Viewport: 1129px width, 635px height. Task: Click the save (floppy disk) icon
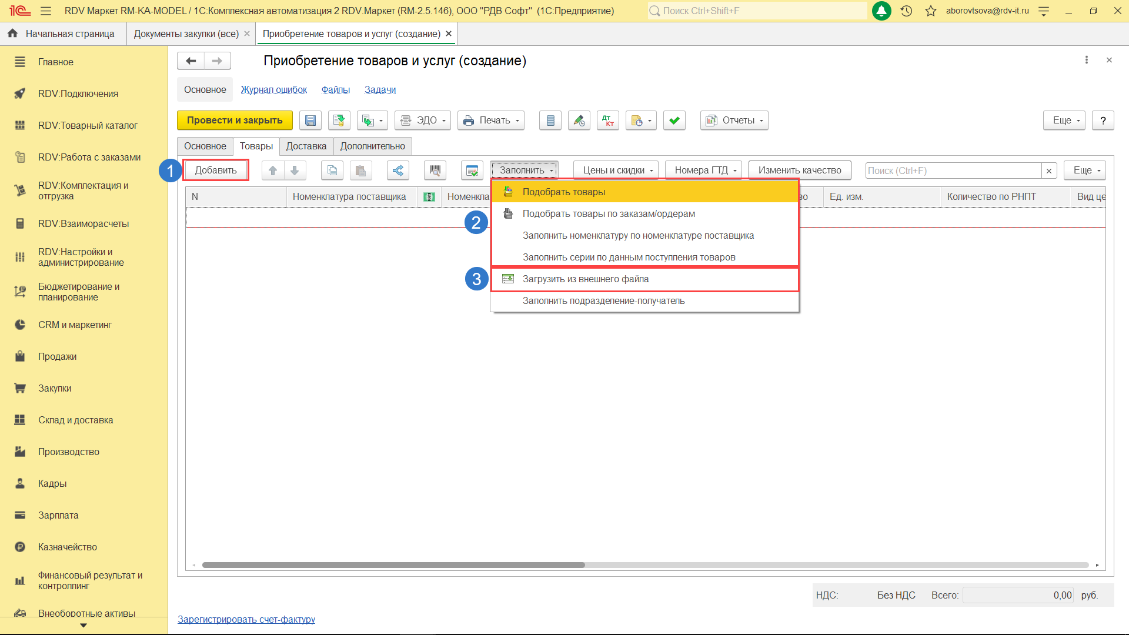(310, 121)
